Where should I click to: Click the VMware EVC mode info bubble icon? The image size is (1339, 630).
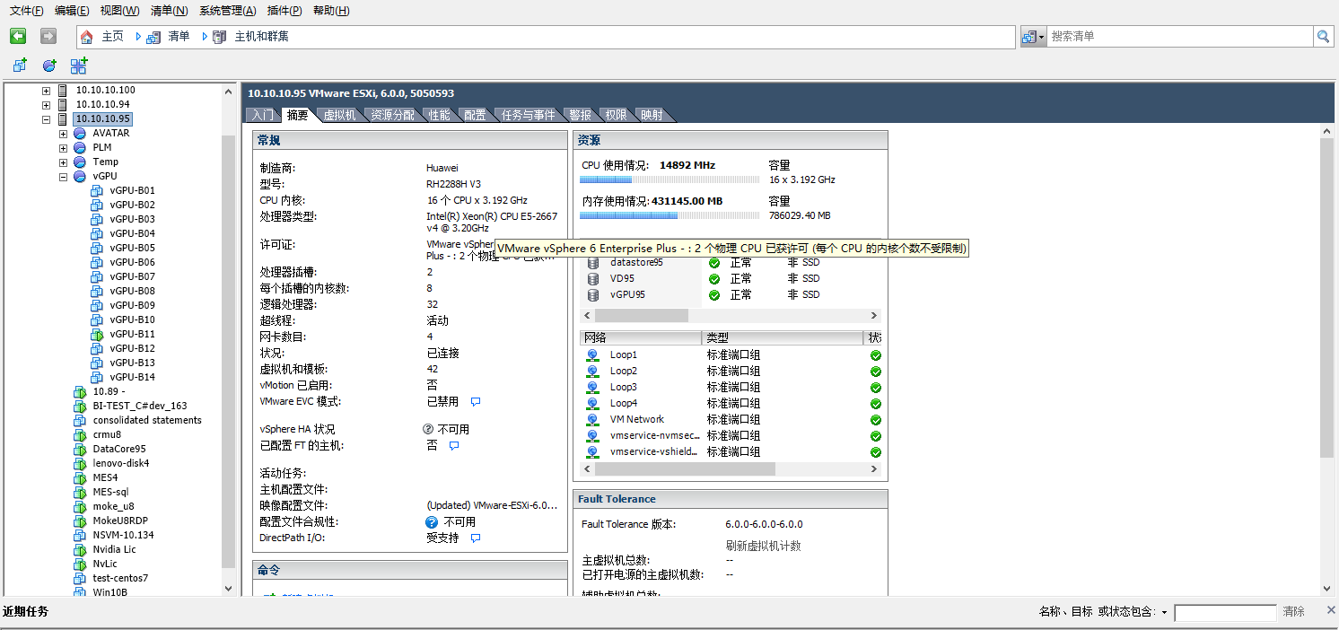coord(476,402)
